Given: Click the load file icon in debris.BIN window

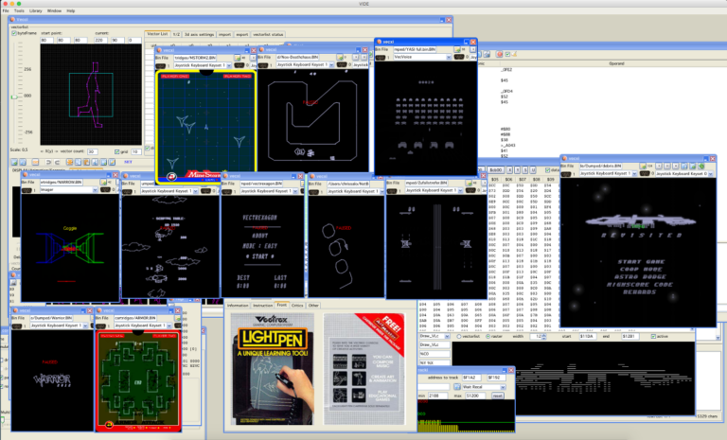Looking at the screenshot, I should point(643,166).
